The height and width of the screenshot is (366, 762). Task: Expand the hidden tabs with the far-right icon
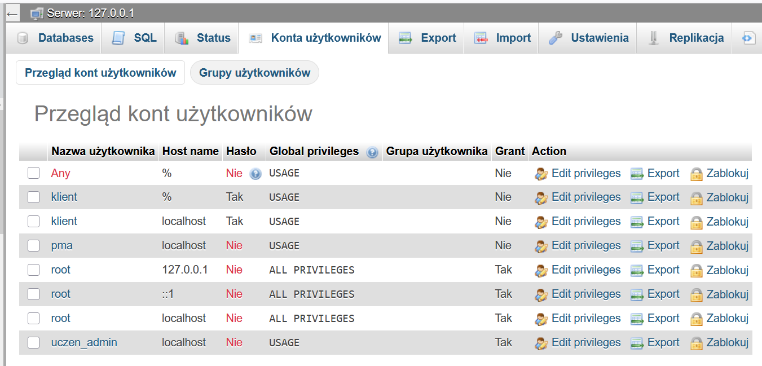(748, 38)
